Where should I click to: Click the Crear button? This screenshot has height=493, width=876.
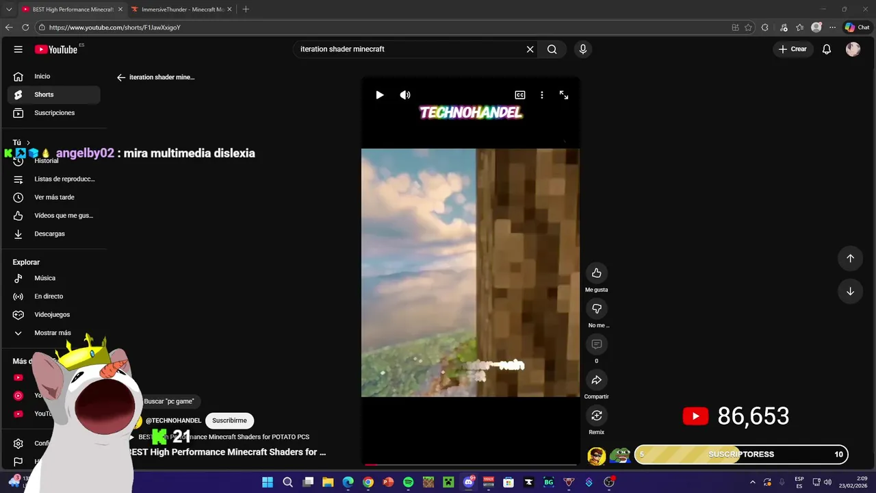coord(793,49)
